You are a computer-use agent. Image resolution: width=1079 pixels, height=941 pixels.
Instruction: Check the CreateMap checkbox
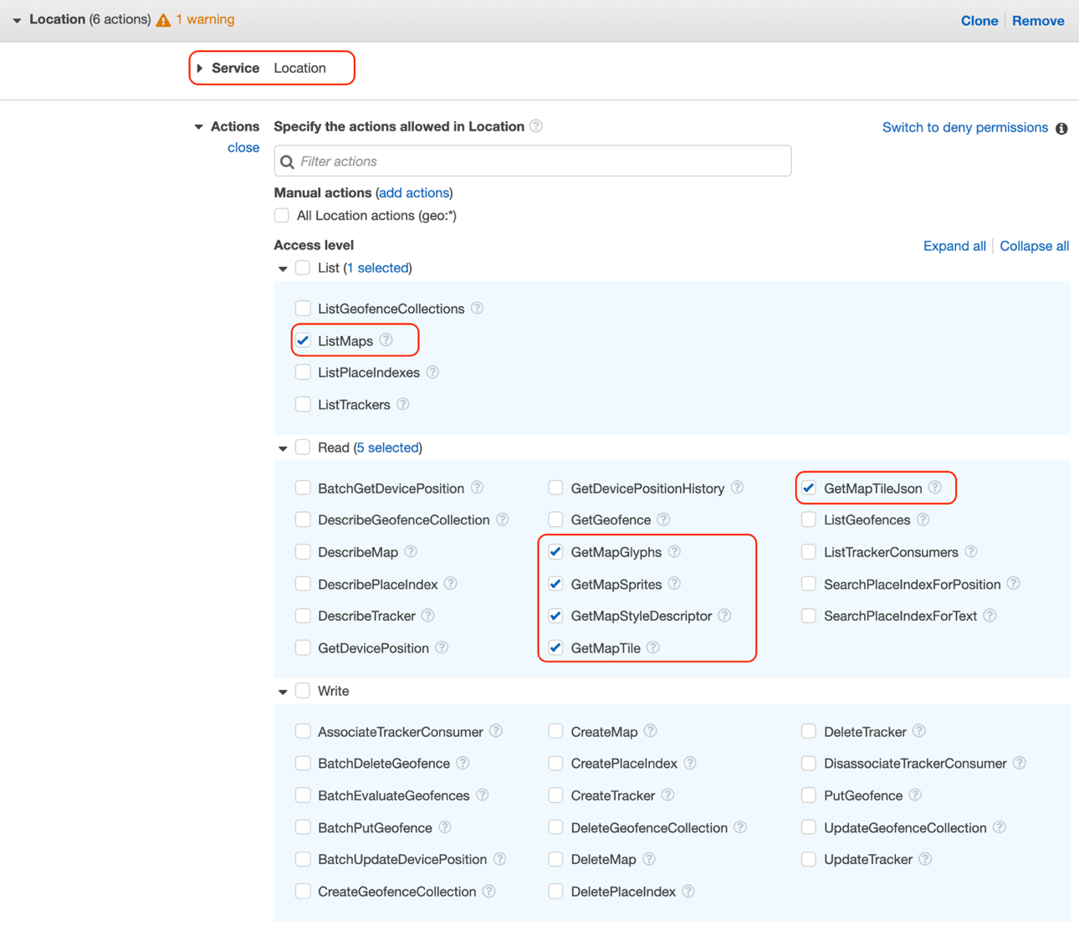pos(555,731)
